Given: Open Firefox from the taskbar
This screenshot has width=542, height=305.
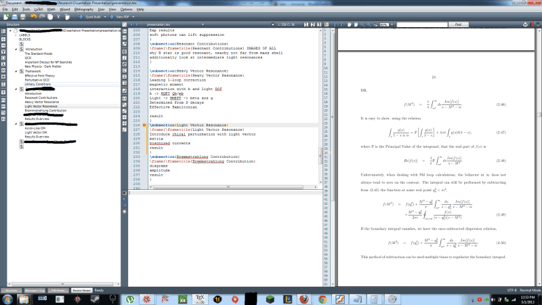Looking at the screenshot, I should click(303, 298).
